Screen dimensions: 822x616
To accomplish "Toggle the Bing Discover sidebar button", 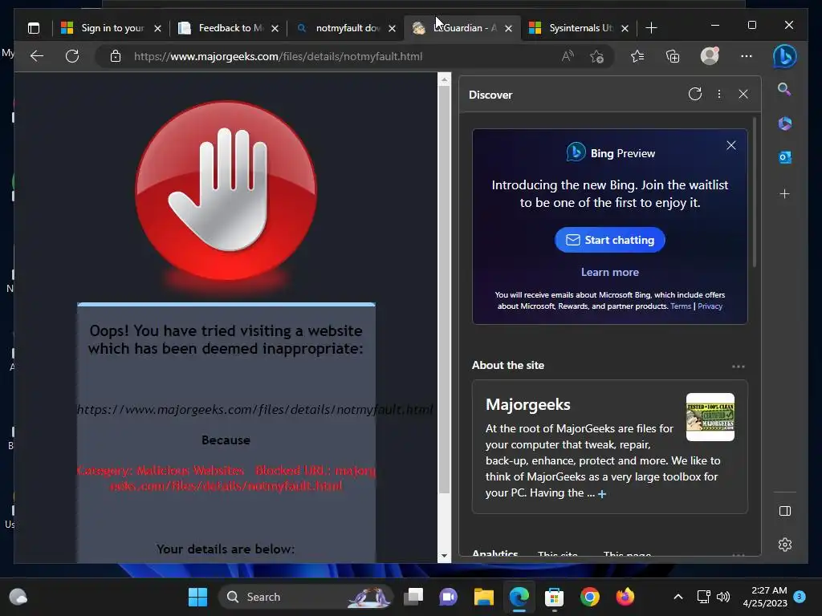I will (x=785, y=56).
